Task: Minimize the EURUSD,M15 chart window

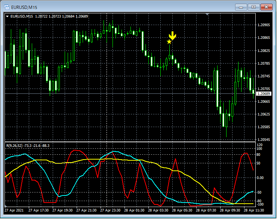Action: (x=241, y=7)
